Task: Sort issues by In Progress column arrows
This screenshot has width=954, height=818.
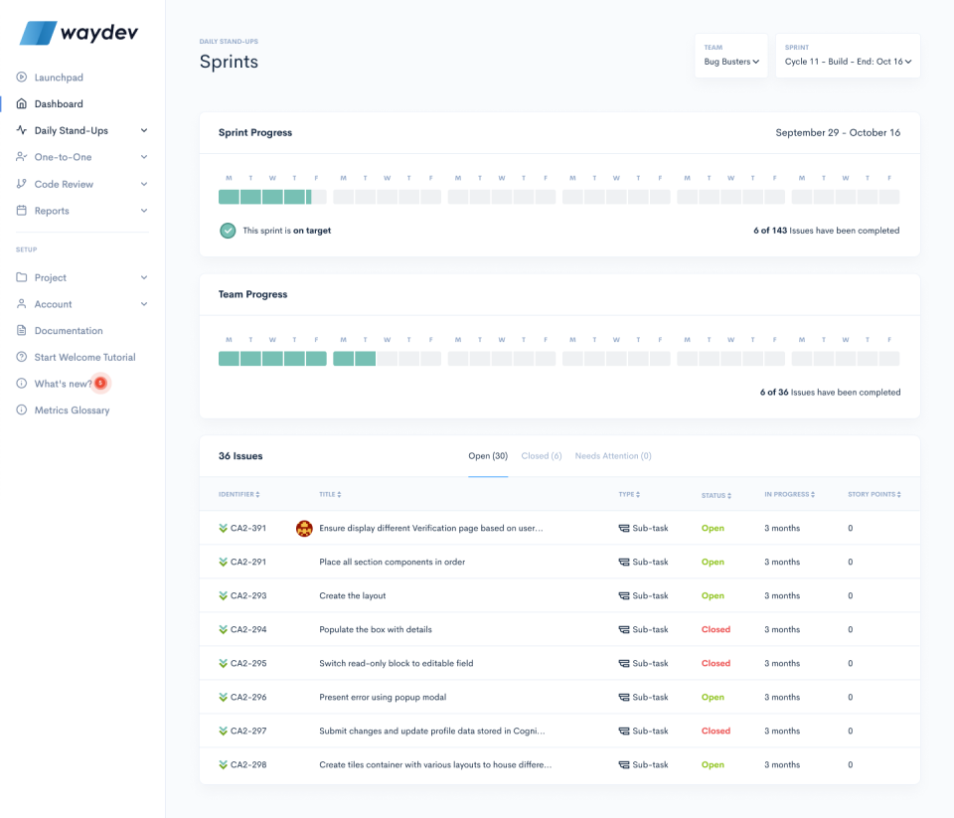Action: point(812,494)
